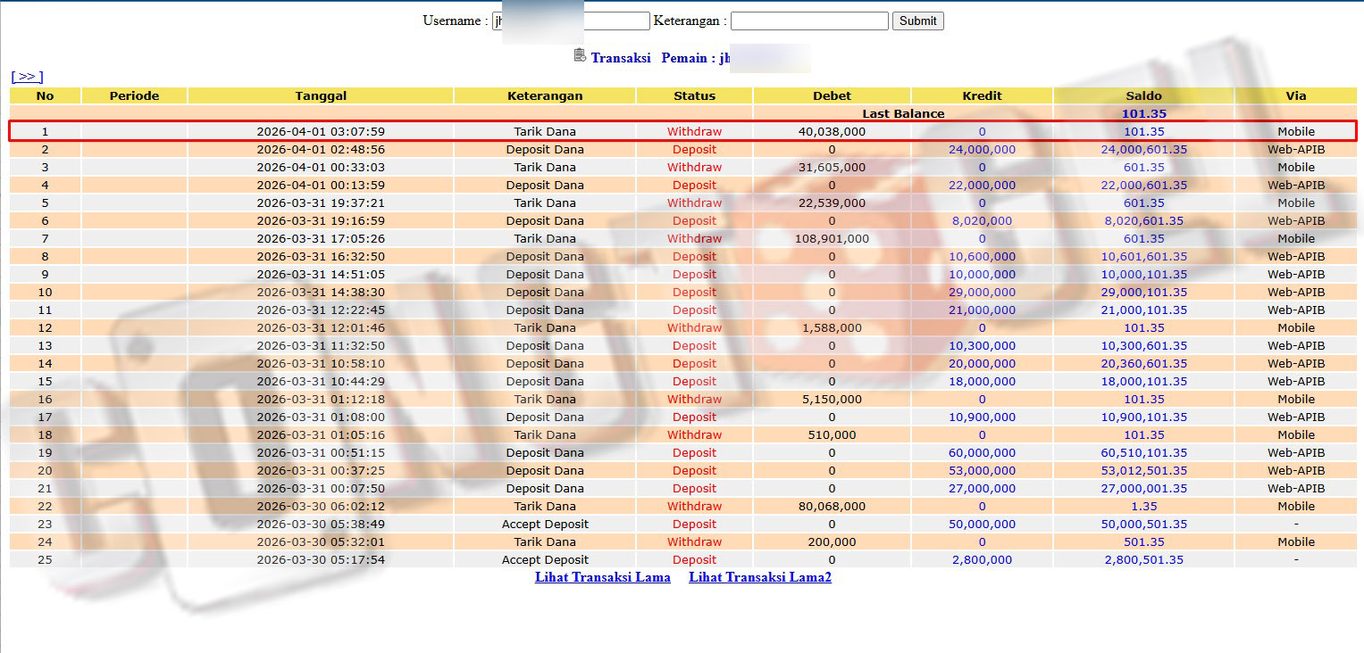Select debit amount 40,038,000
This screenshot has width=1364, height=653.
pyautogui.click(x=832, y=131)
